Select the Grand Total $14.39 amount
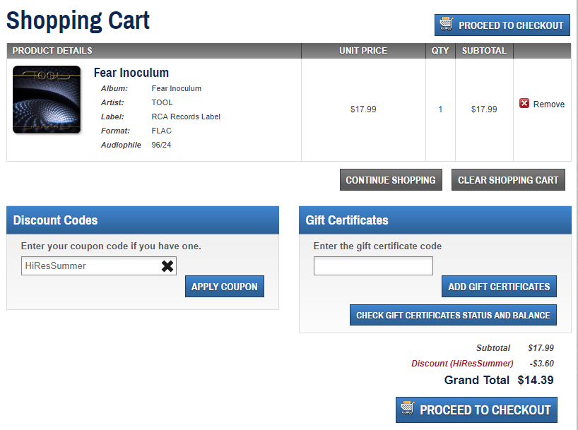The width and height of the screenshot is (578, 430). click(535, 380)
